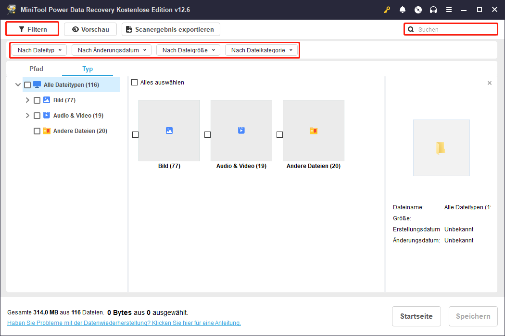Open the notifications bell
The image size is (505, 336).
pyautogui.click(x=402, y=10)
